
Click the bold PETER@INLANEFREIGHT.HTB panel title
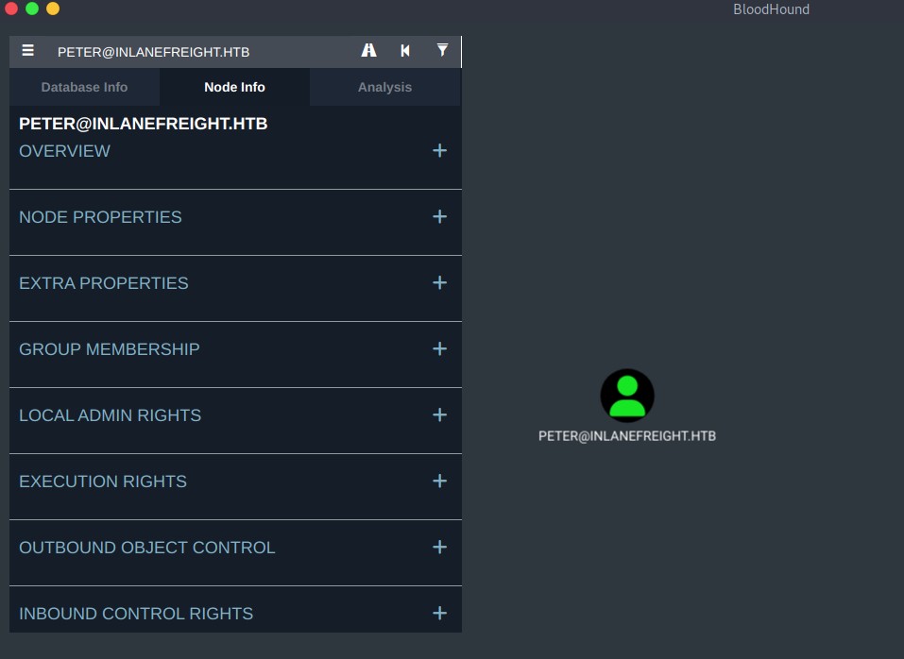coord(144,124)
